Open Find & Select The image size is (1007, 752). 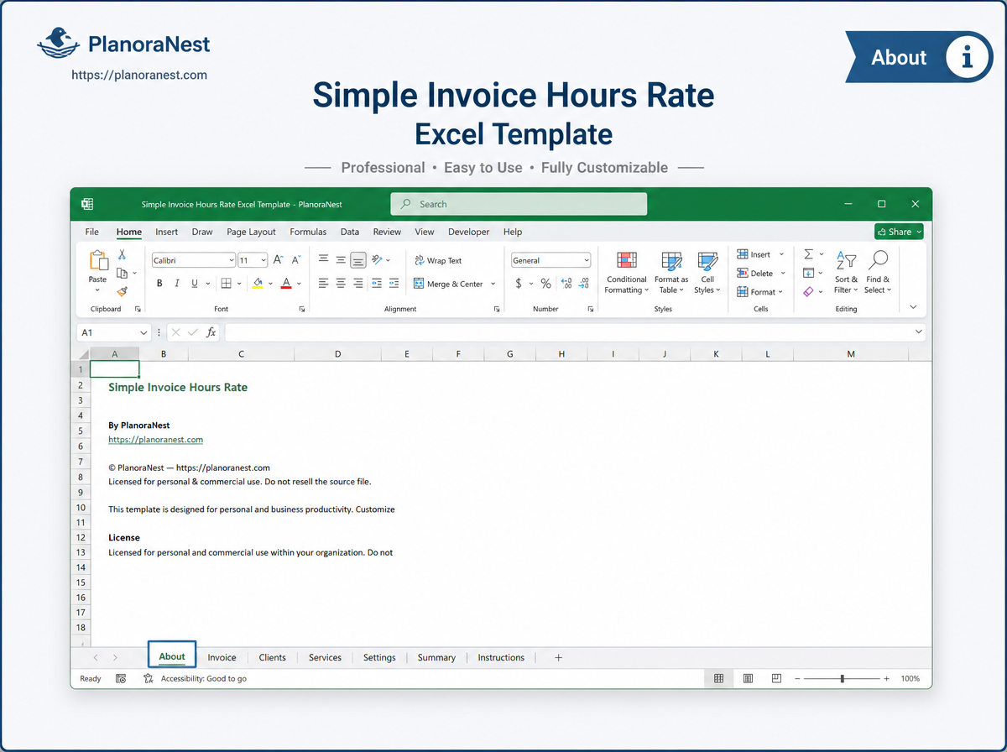point(878,272)
